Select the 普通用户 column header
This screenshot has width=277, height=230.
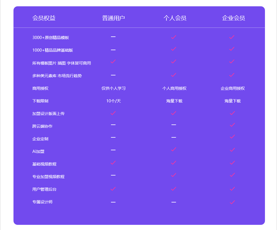pos(113,17)
